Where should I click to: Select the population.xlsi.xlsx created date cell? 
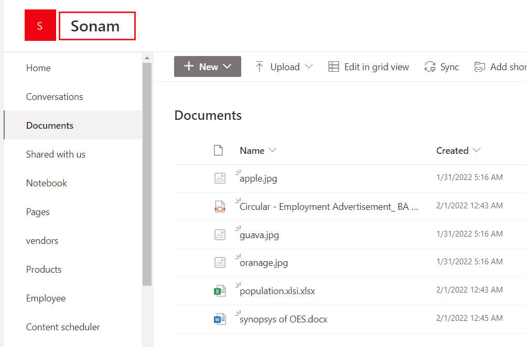469,289
